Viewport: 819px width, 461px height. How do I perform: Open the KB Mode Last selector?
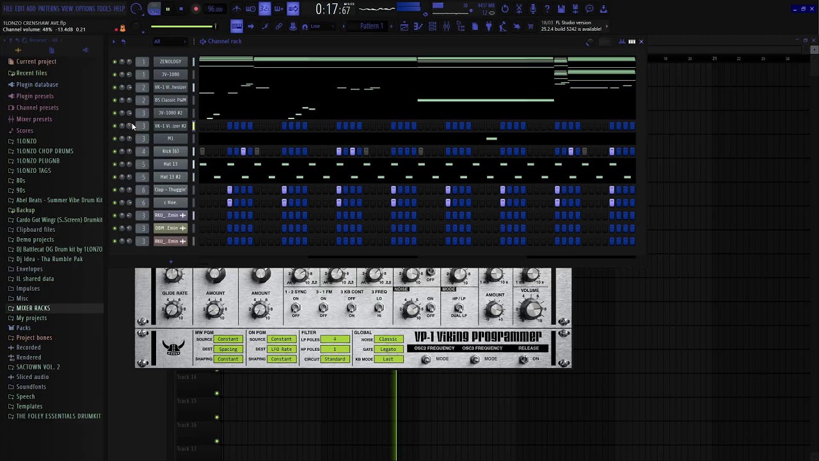click(388, 359)
